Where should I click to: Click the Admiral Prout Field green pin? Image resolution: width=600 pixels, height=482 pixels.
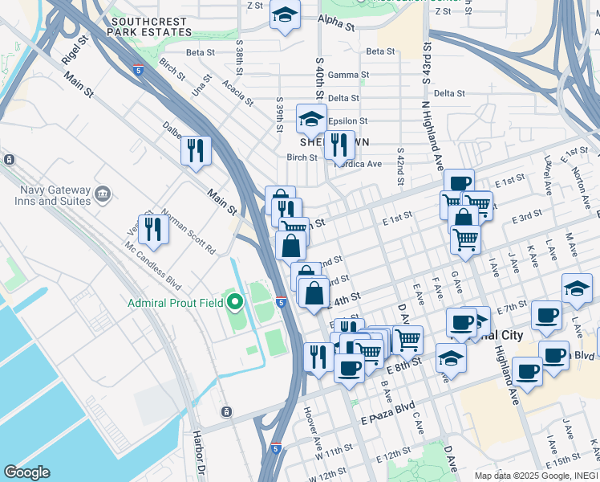pos(235,302)
